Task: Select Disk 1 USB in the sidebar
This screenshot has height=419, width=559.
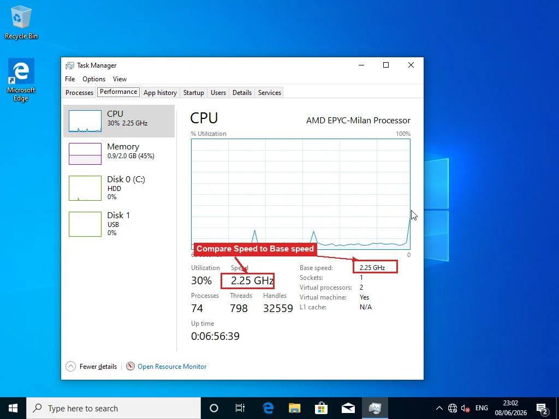Action: [118, 224]
